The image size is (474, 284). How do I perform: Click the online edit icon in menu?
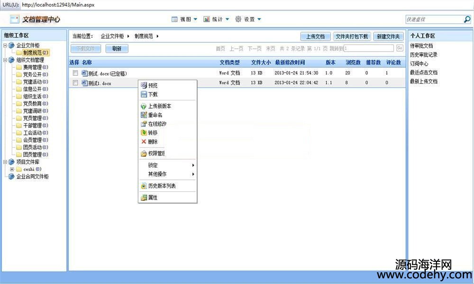[x=144, y=124]
